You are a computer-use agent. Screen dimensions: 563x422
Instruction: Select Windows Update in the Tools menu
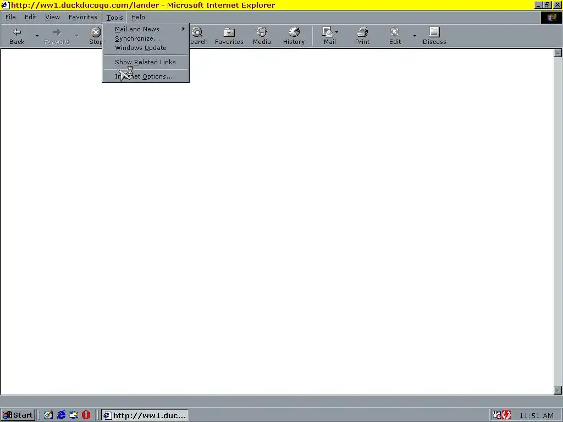point(146,48)
